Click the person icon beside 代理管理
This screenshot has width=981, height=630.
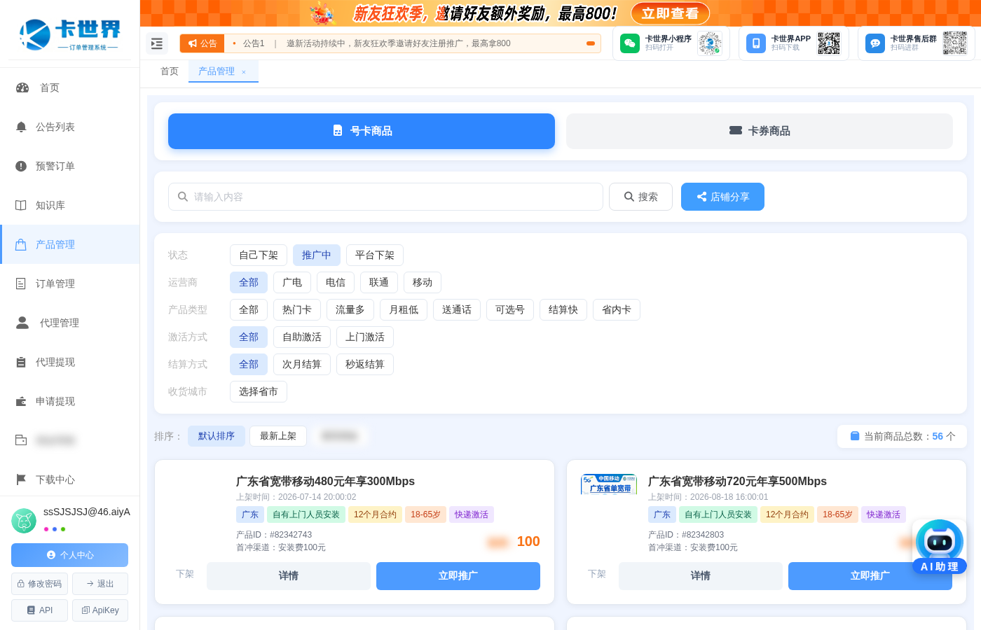(22, 323)
